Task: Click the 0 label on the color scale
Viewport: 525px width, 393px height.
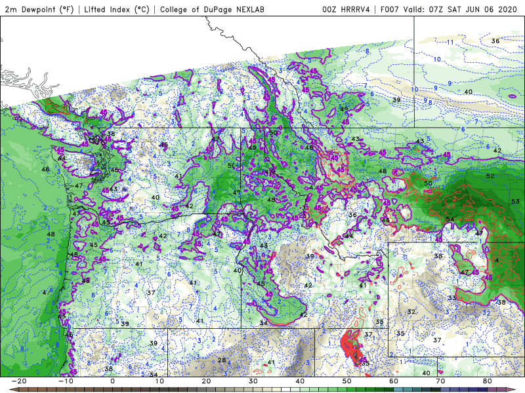Action: pyautogui.click(x=112, y=381)
